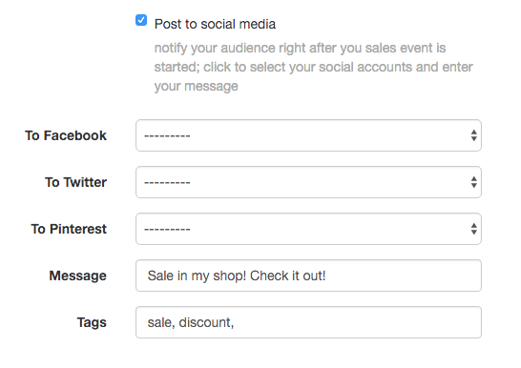Open the To Facebook dropdown
Image resolution: width=521 pixels, height=368 pixels.
click(x=308, y=135)
